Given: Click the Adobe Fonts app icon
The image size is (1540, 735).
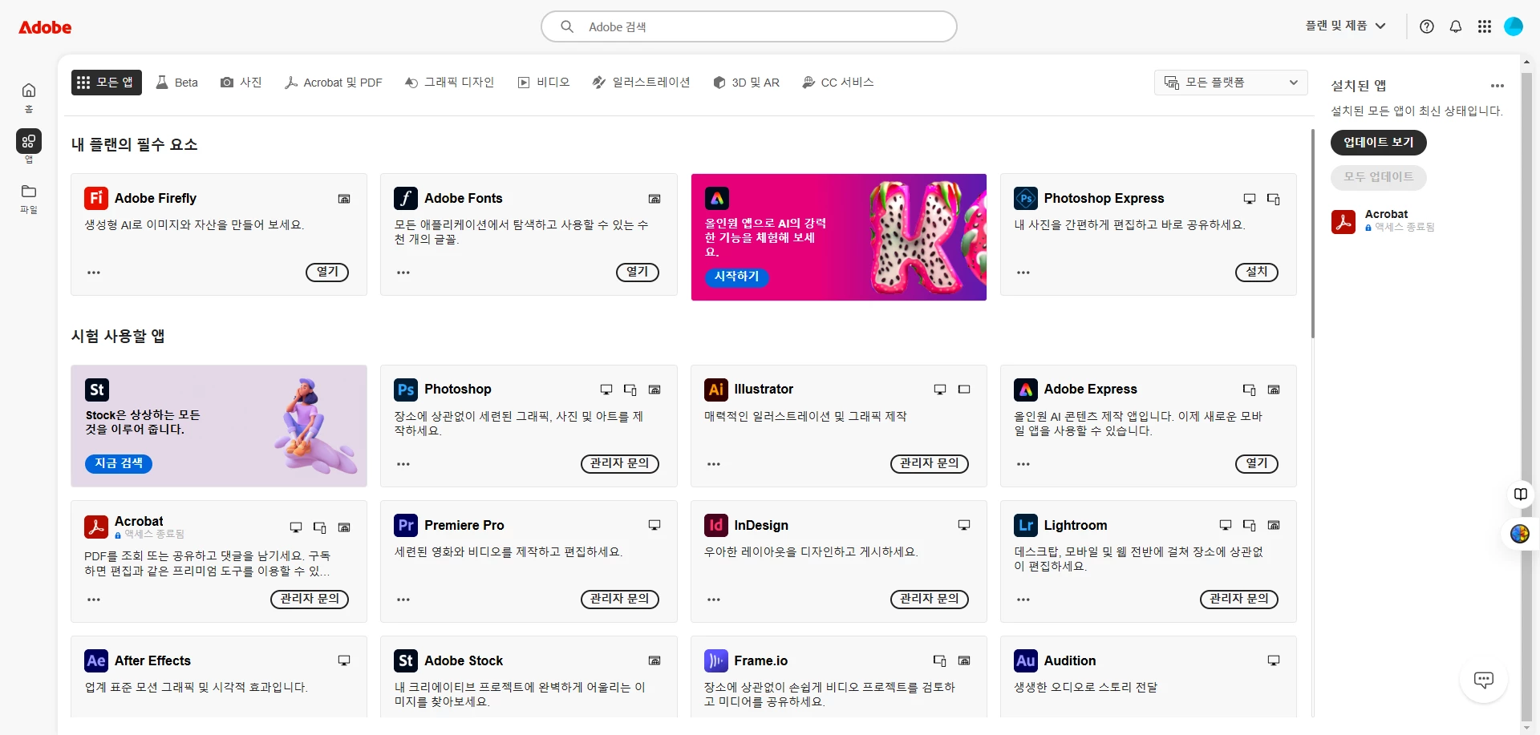Looking at the screenshot, I should pos(406,198).
